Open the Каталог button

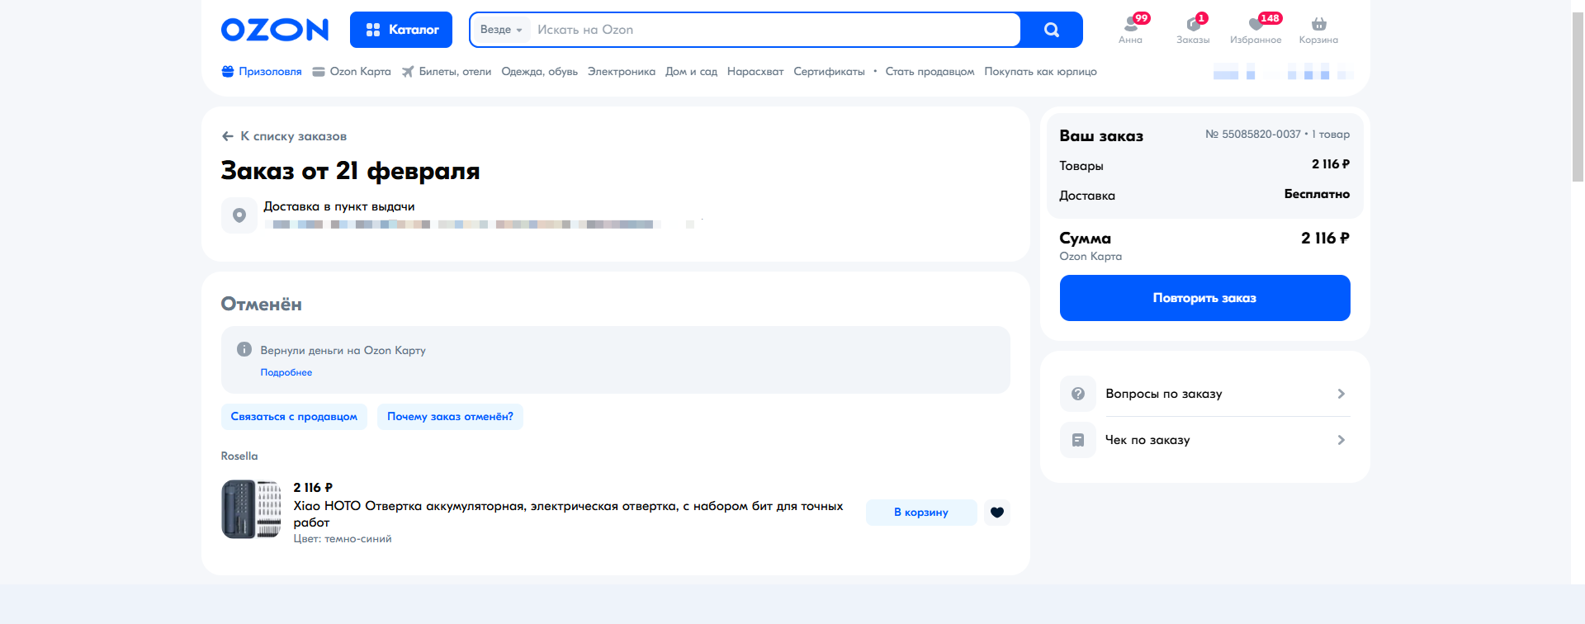coord(401,30)
